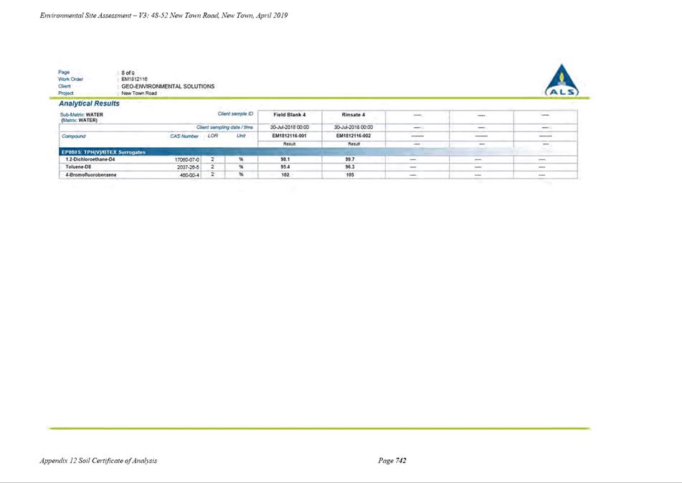Click the Toluene-D8 compound name

[78, 167]
